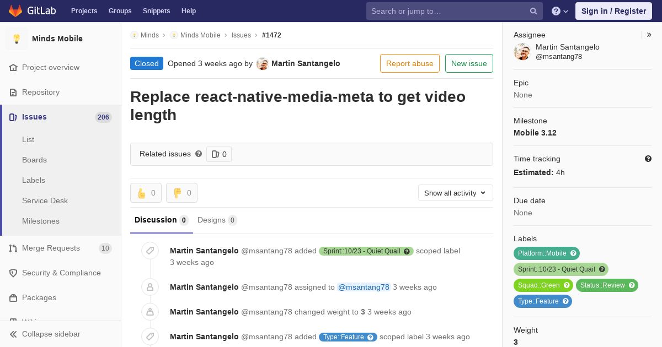Click Sign in / Register button
This screenshot has height=347, width=662.
pos(613,11)
